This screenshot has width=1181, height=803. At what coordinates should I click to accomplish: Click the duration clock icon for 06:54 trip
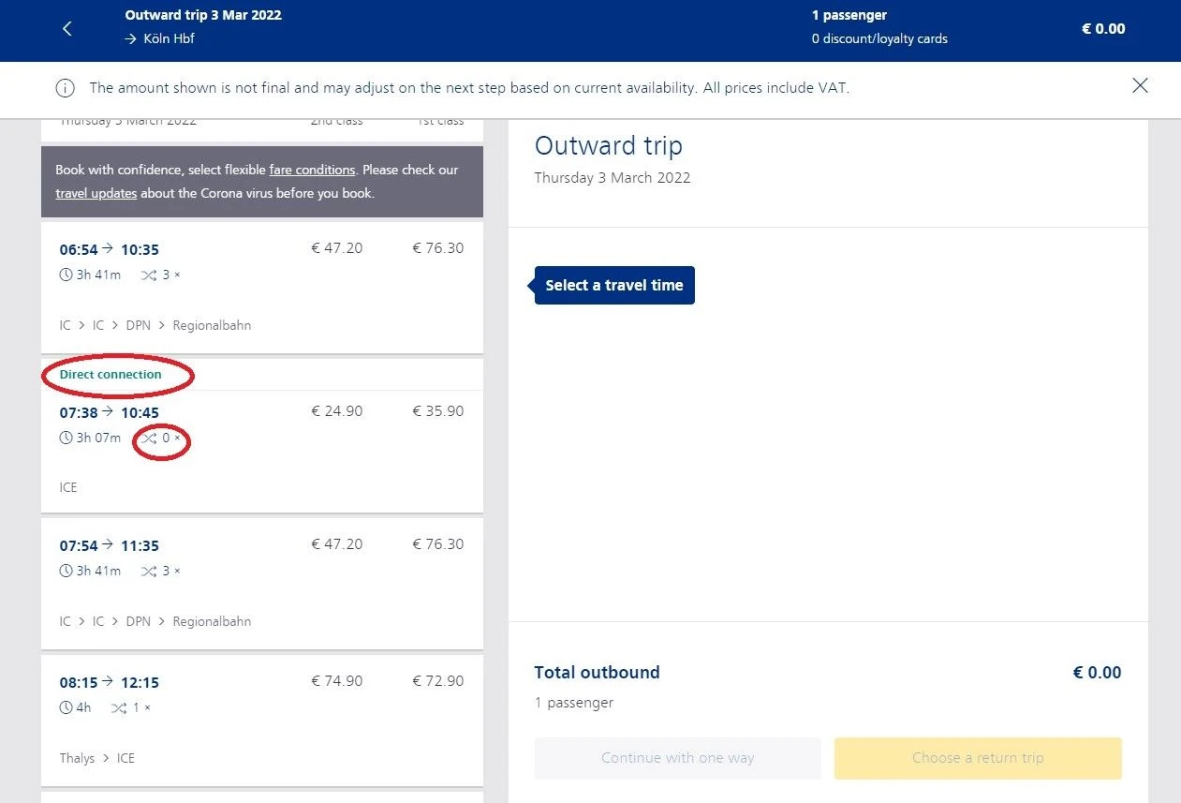point(66,275)
